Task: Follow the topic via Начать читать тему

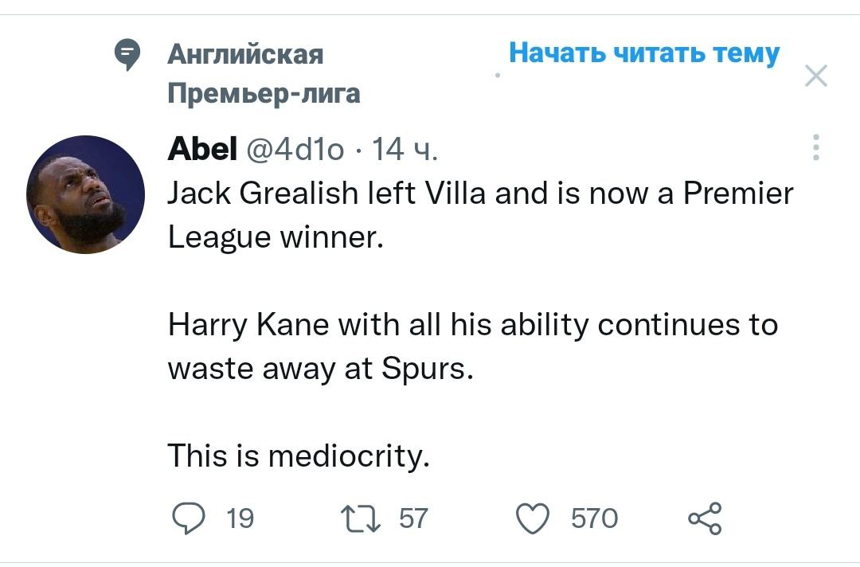Action: (x=643, y=53)
